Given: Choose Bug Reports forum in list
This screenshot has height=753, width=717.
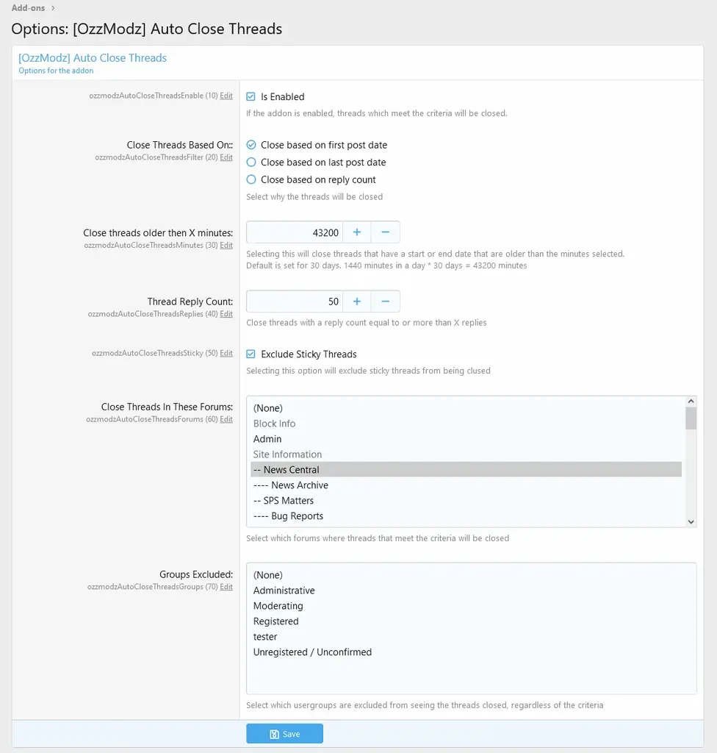Looking at the screenshot, I should [297, 516].
